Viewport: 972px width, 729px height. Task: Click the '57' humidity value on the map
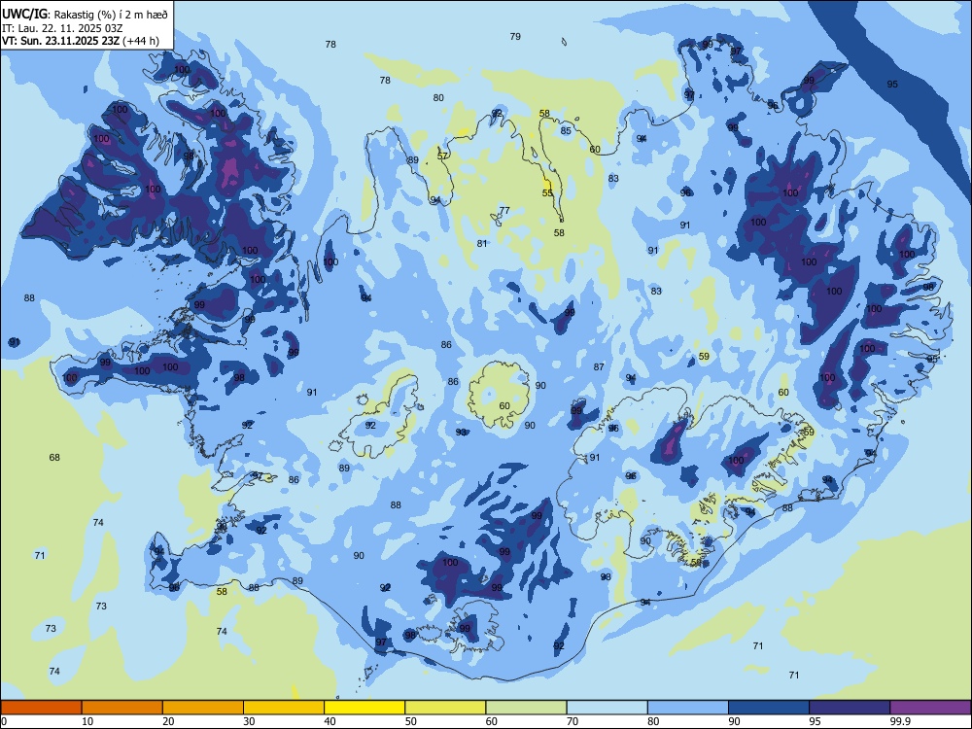442,156
